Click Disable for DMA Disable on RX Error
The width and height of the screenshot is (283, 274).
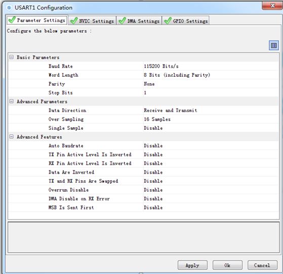click(x=153, y=198)
